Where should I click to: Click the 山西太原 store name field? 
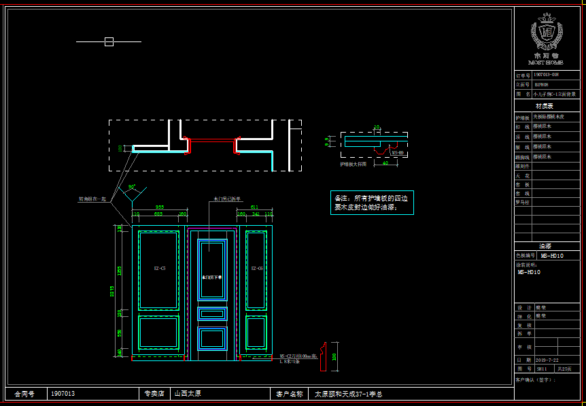[x=188, y=393]
